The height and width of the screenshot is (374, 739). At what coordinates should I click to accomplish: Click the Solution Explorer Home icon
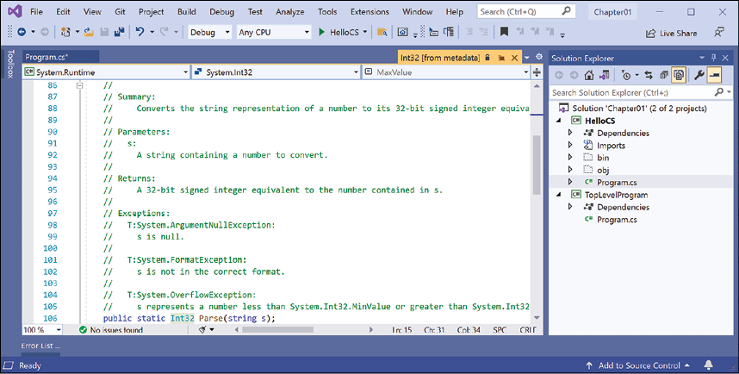pyautogui.click(x=589, y=75)
